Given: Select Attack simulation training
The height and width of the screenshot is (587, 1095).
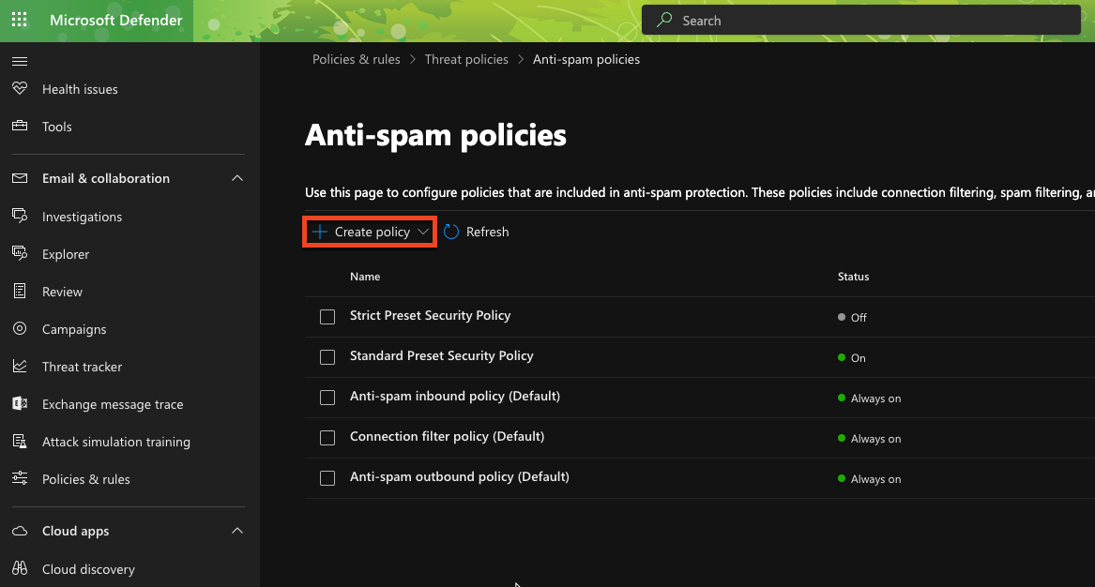Looking at the screenshot, I should coord(116,442).
